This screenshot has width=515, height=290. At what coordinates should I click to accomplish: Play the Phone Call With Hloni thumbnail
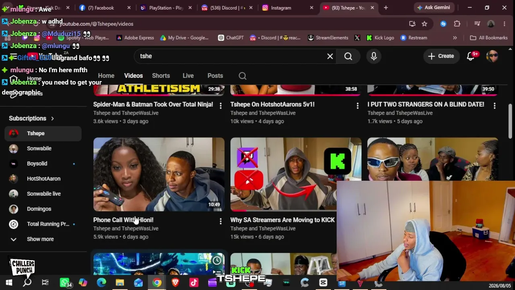159,174
